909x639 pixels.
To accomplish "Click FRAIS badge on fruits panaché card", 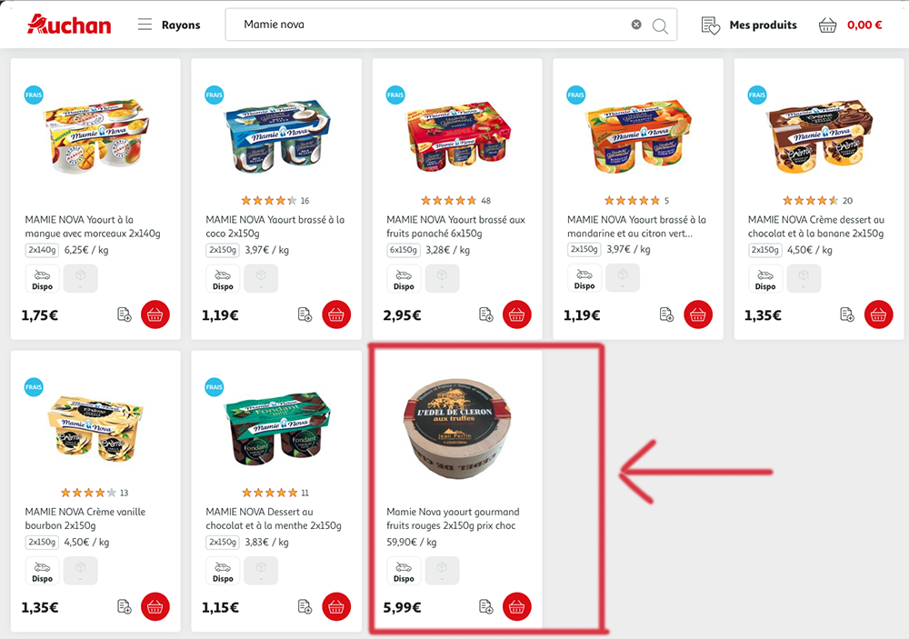I will 395,95.
